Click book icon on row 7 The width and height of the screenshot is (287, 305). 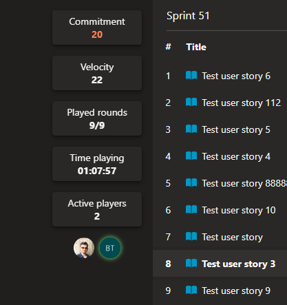pos(191,236)
